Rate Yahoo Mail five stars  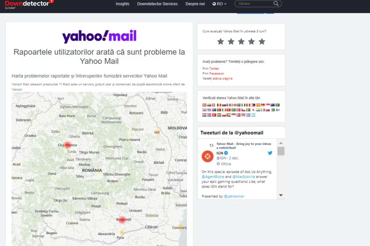[261, 41]
